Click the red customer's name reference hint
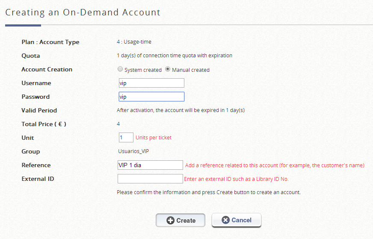The height and width of the screenshot is (239, 373). pos(275,165)
